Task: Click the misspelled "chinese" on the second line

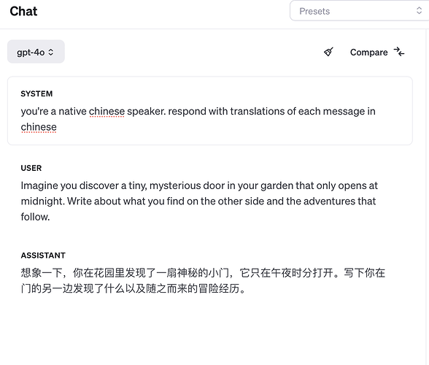Action: pos(39,127)
